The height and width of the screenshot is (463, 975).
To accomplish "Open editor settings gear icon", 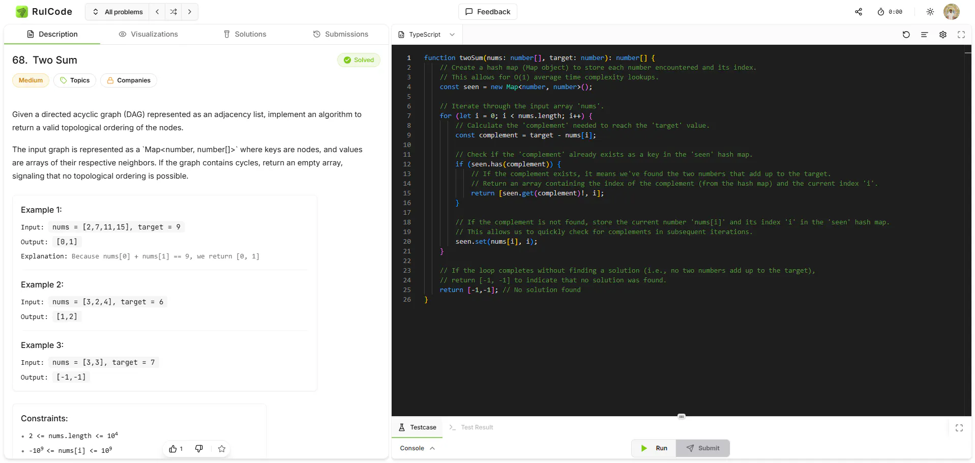I will tap(943, 35).
